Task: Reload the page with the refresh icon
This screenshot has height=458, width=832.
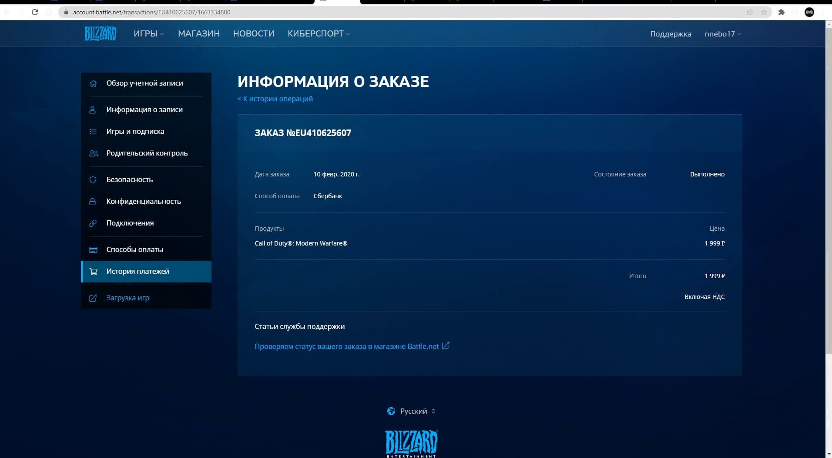Action: click(35, 12)
